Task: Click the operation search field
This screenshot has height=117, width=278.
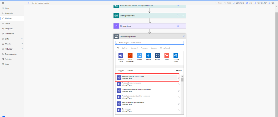Action: point(150,43)
